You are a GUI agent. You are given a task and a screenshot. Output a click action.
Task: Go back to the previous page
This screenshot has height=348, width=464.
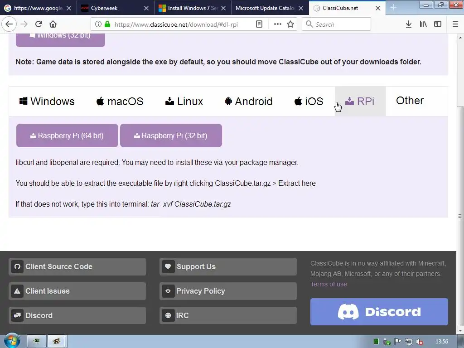click(x=9, y=24)
